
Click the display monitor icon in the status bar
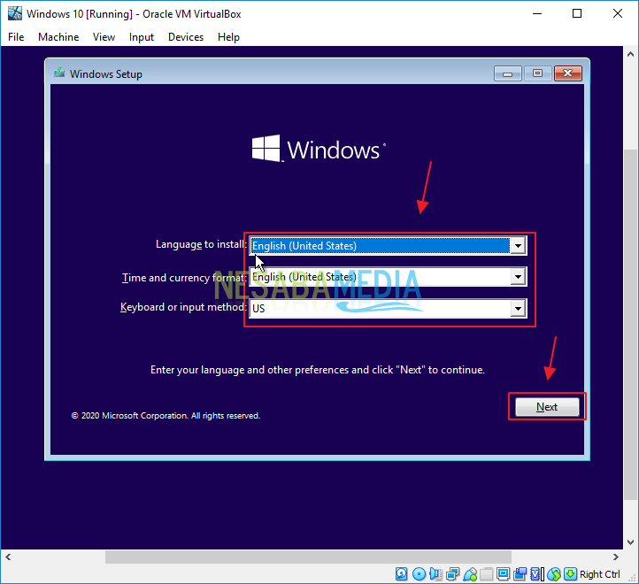504,574
